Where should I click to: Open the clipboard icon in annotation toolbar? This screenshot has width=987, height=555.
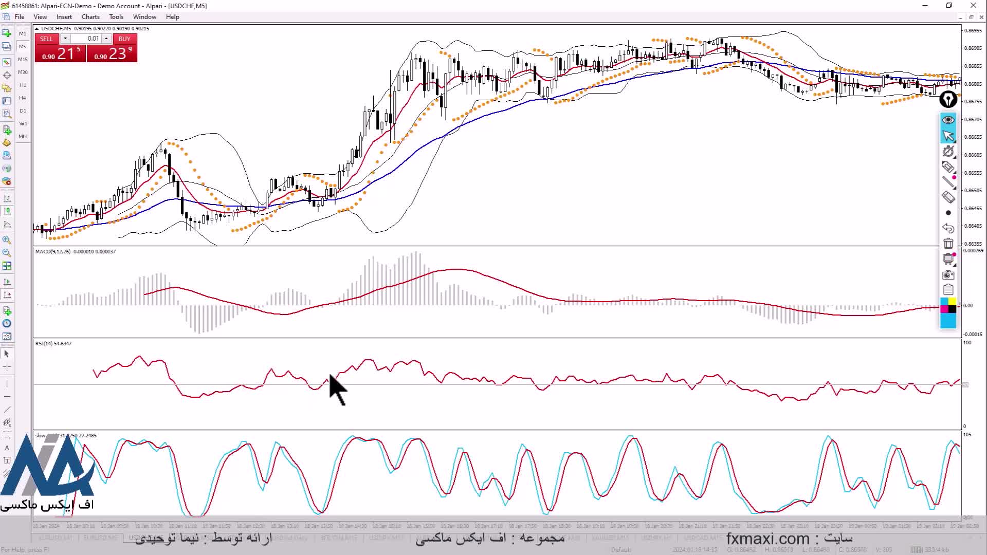click(948, 290)
